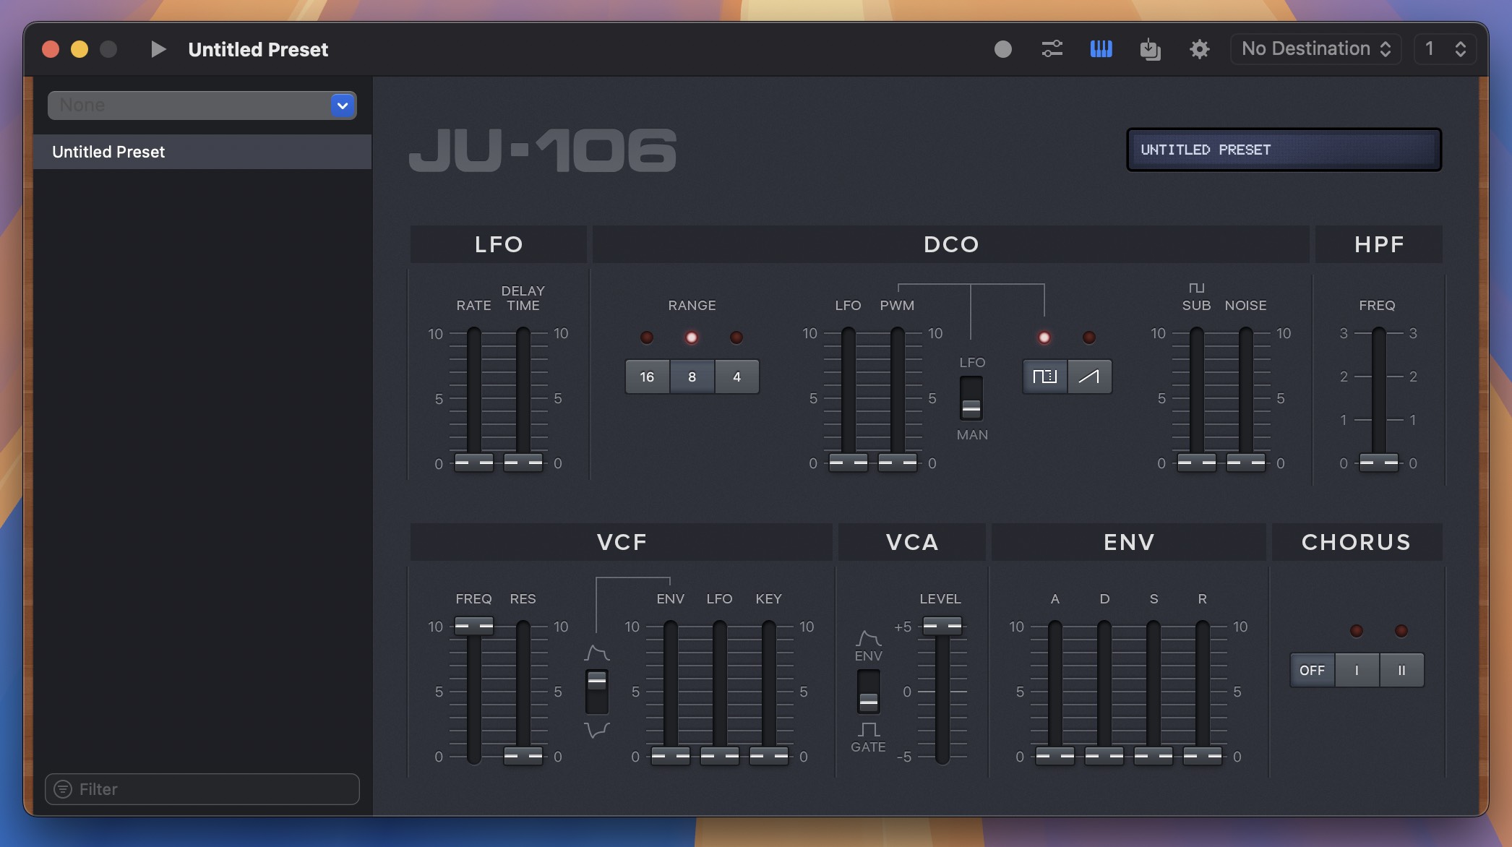
Task: Click the SUB oscillator slider handle
Action: (1196, 462)
